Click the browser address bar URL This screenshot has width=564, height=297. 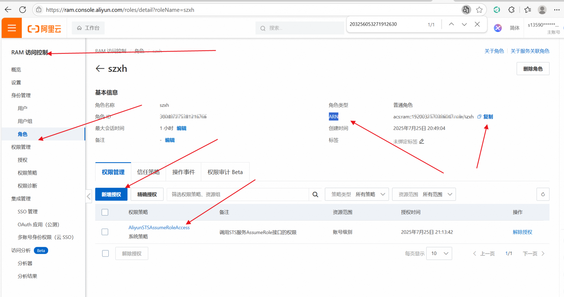click(x=120, y=10)
